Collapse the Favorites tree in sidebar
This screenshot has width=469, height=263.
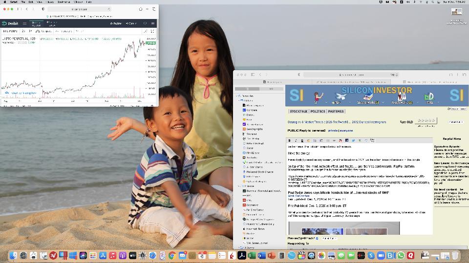coord(236,96)
